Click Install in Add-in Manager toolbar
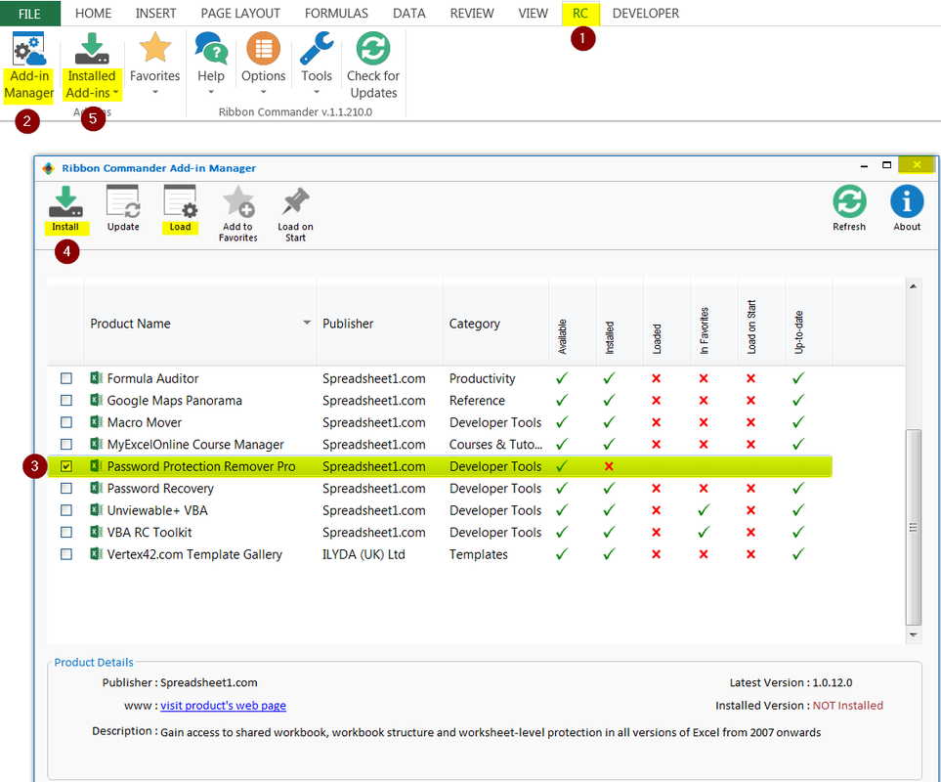 (65, 209)
